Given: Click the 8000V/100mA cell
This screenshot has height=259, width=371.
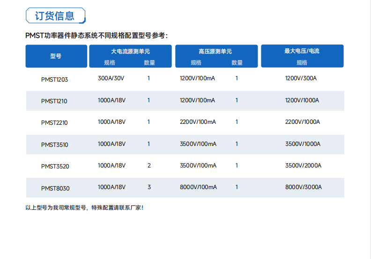Looking at the screenshot, I should pyautogui.click(x=198, y=187).
